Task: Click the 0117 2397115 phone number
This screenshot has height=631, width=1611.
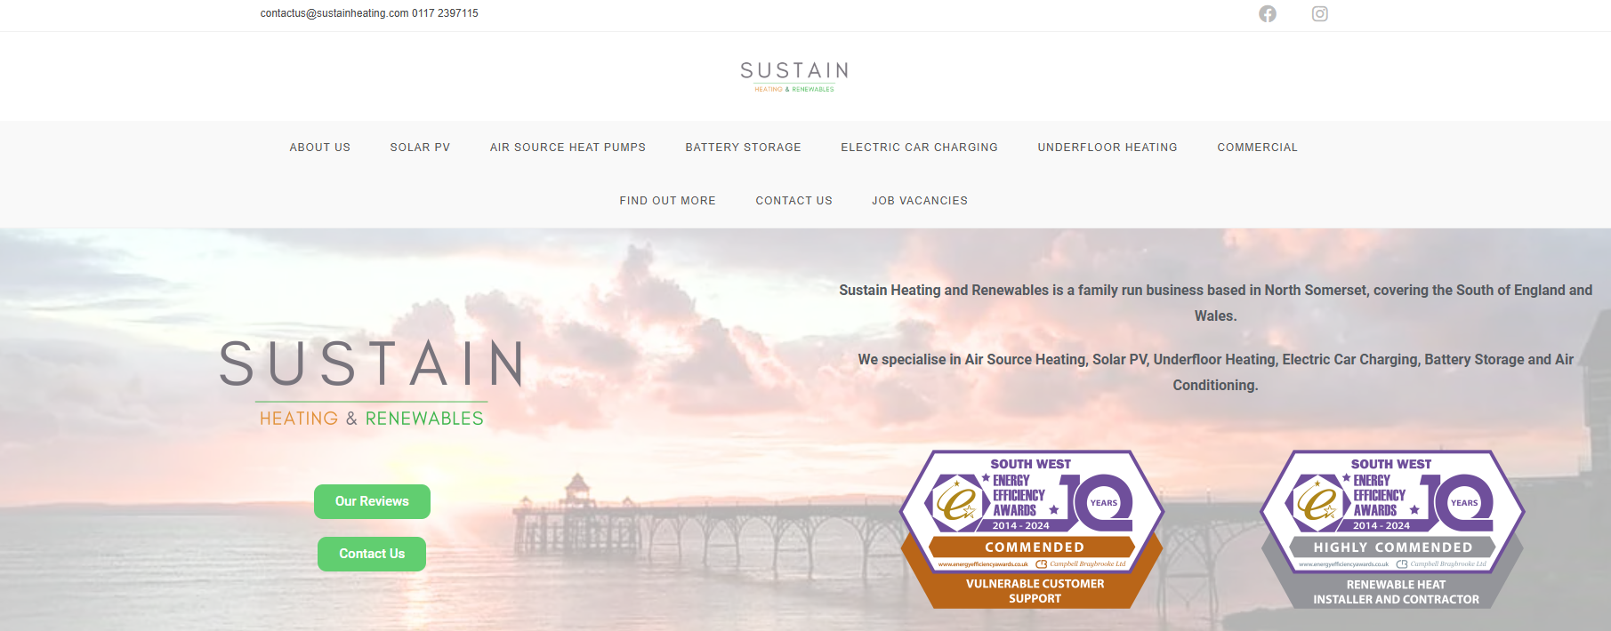Action: (x=445, y=13)
